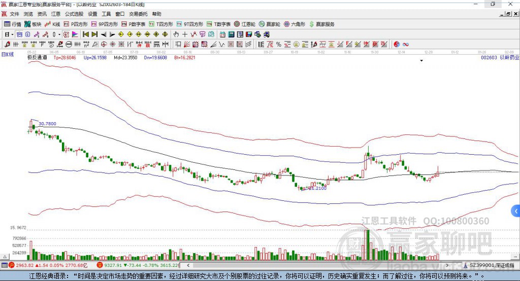Viewport: 520px width, 281px height.
Task: Click the save floppy disk icon
Action: pyautogui.click(x=249, y=34)
